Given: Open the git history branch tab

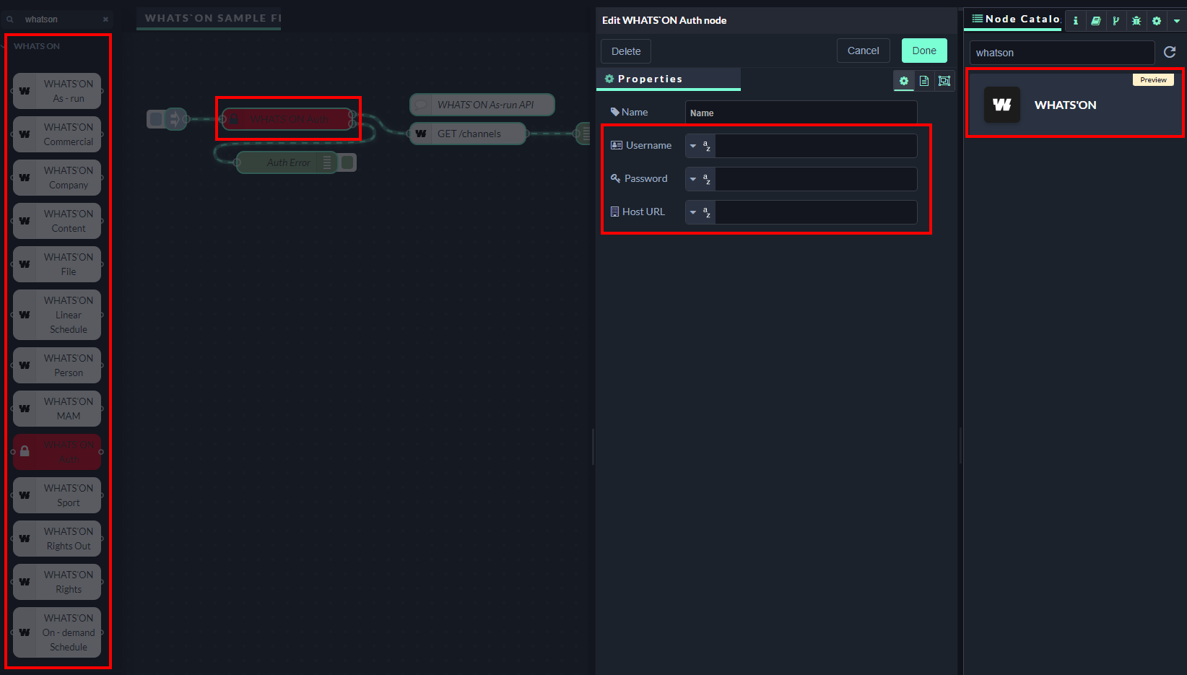Looking at the screenshot, I should point(1116,21).
